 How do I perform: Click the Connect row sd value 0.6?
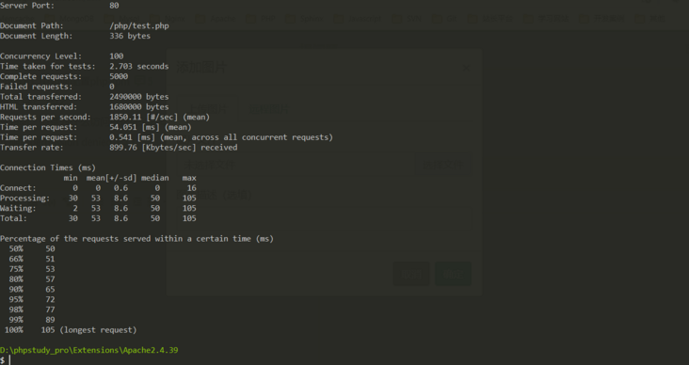point(120,187)
